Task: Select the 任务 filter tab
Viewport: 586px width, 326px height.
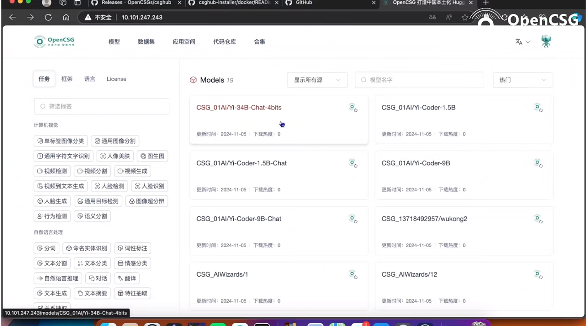Action: [x=44, y=79]
